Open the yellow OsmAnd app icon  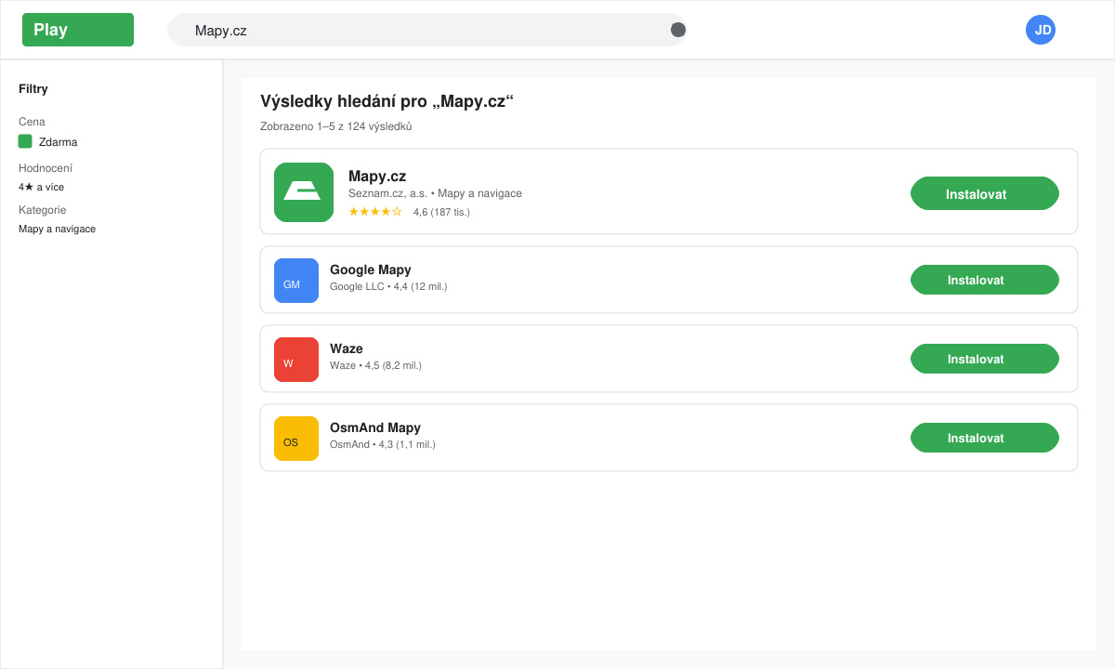tap(296, 439)
